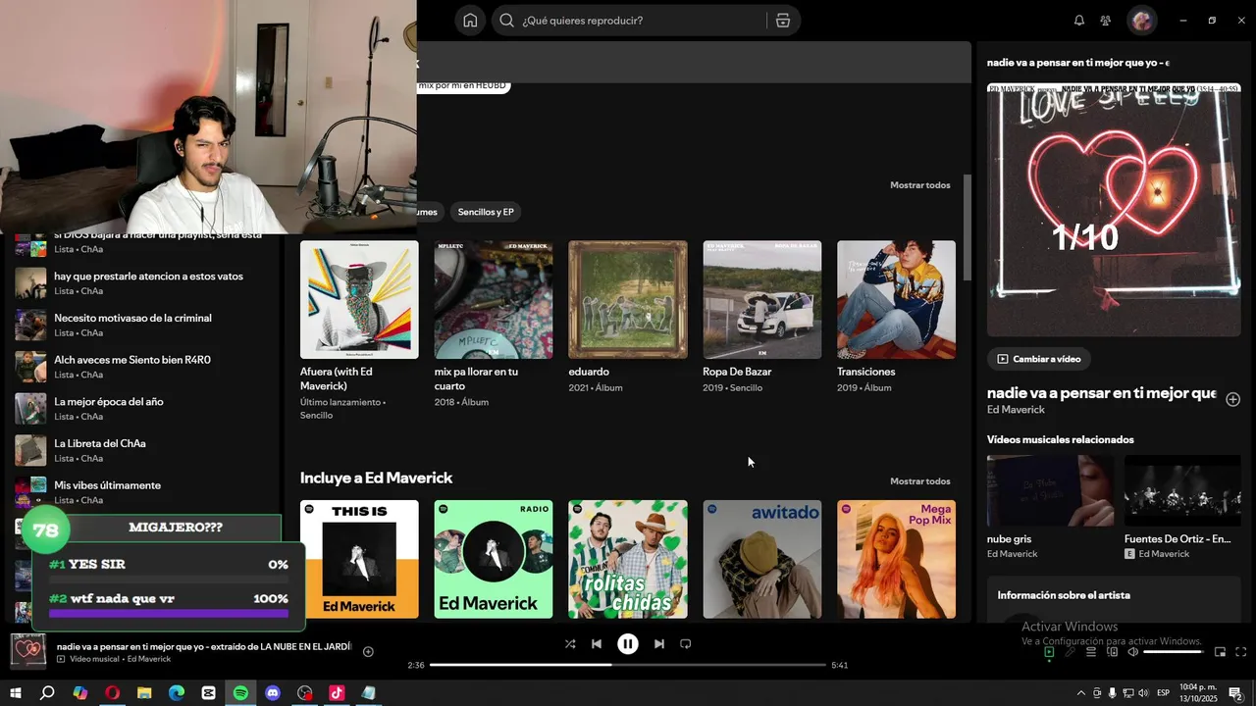Open the 'mix pa llorar en tu cuarto' album

tap(494, 300)
